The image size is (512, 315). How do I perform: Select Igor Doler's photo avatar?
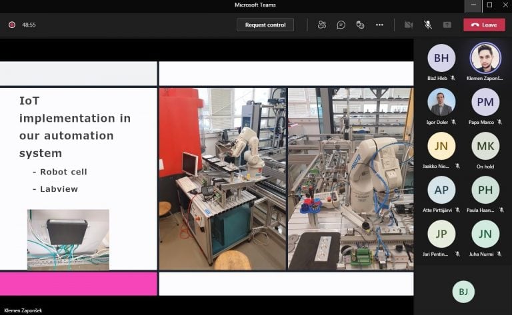pos(441,102)
